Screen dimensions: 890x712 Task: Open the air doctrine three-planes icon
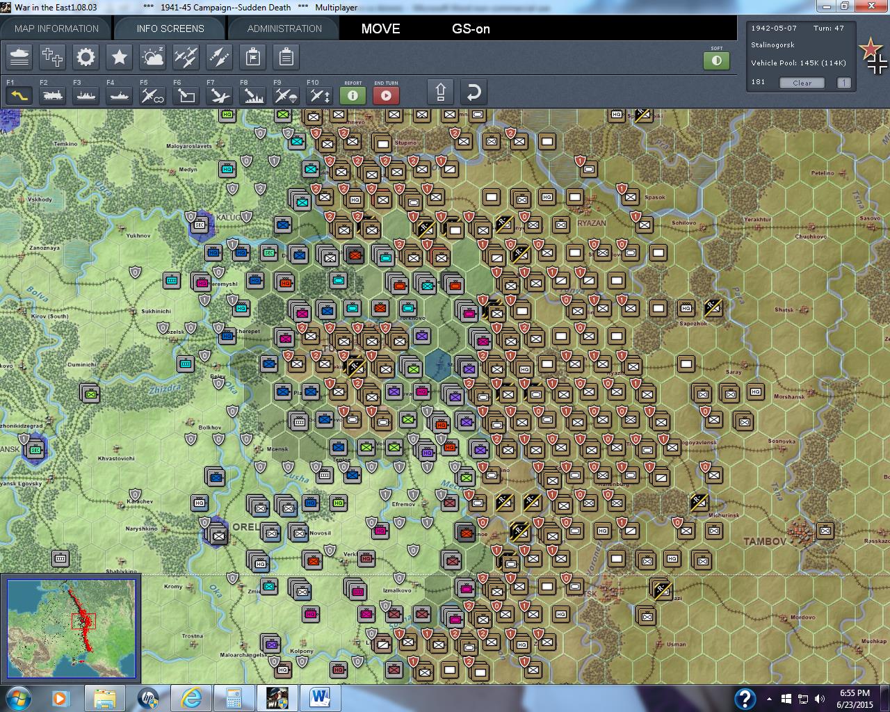click(x=186, y=57)
